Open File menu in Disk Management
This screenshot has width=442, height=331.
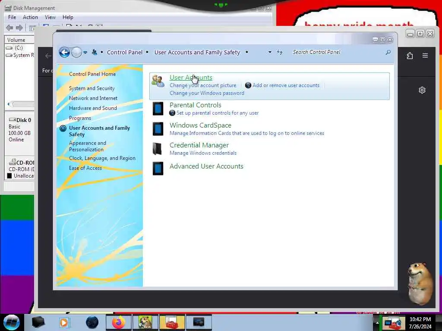point(12,17)
